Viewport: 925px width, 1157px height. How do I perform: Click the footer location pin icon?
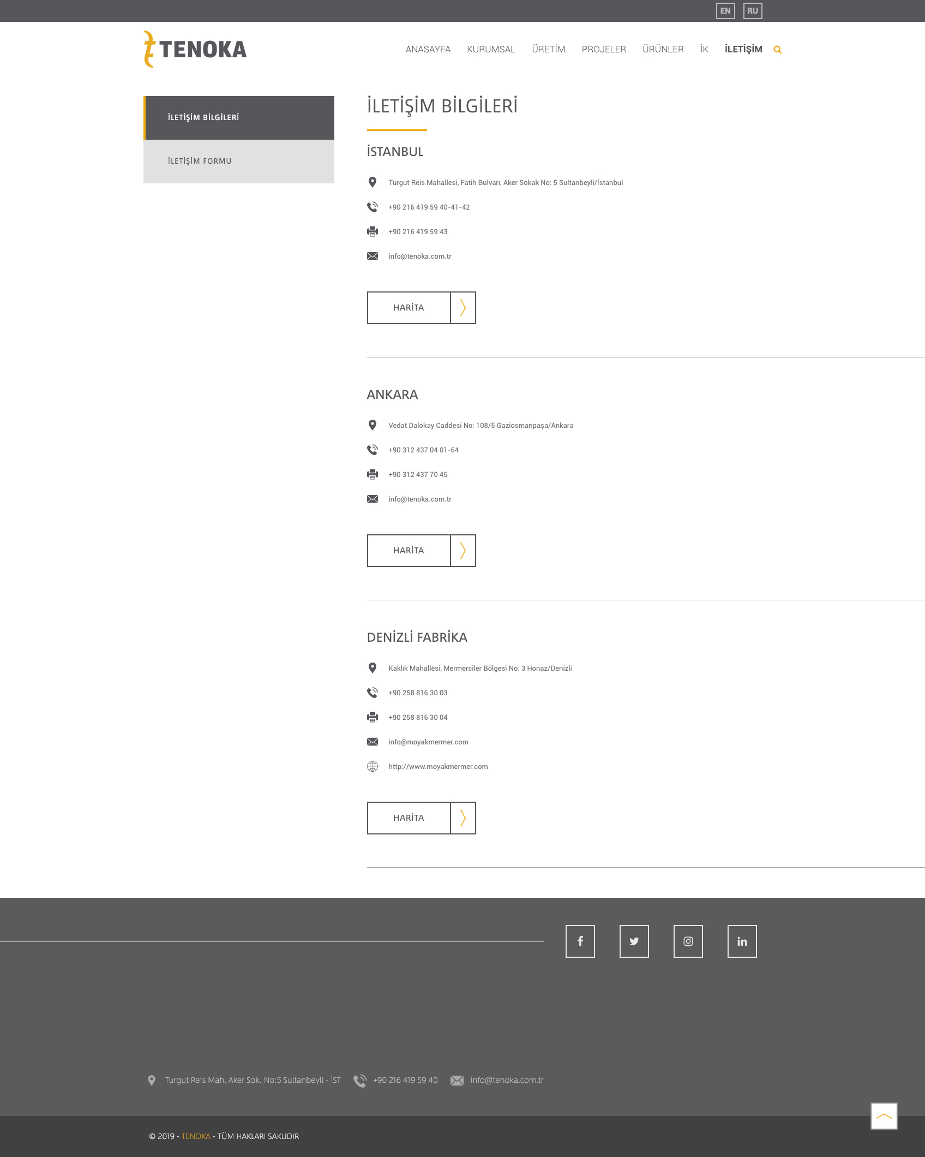point(152,1081)
